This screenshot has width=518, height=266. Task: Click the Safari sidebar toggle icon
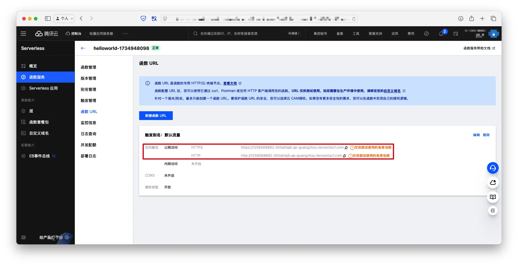(x=48, y=19)
